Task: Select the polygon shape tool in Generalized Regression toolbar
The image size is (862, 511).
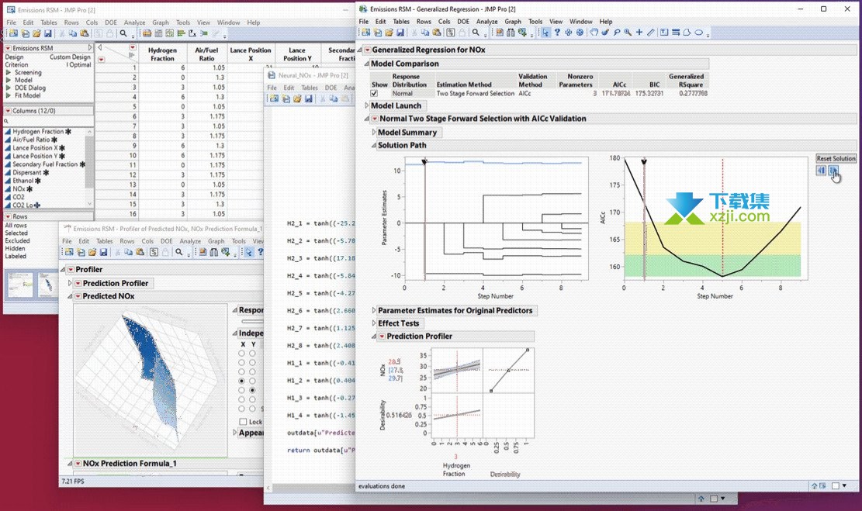Action: tap(687, 33)
